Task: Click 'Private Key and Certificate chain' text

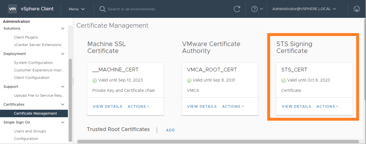Action: click(124, 91)
